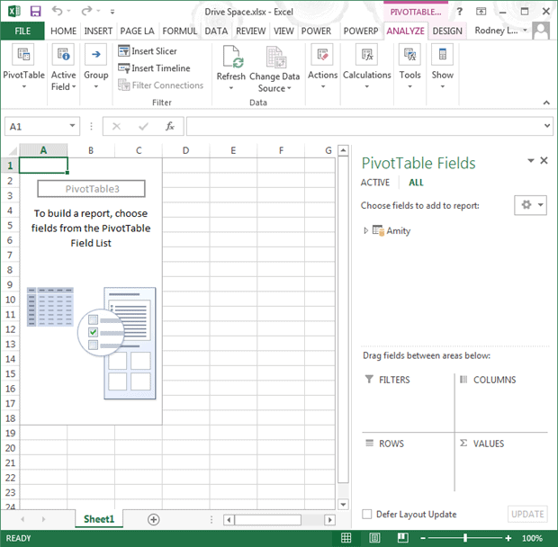The height and width of the screenshot is (547, 558).
Task: Click into the formula bar input
Action: pyautogui.click(x=364, y=126)
